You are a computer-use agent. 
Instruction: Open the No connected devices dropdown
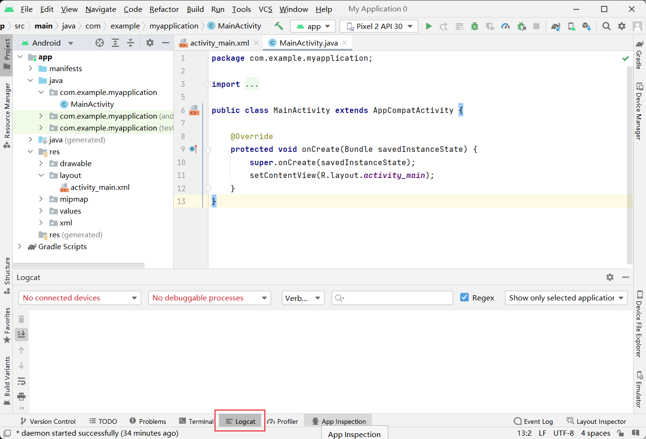79,298
